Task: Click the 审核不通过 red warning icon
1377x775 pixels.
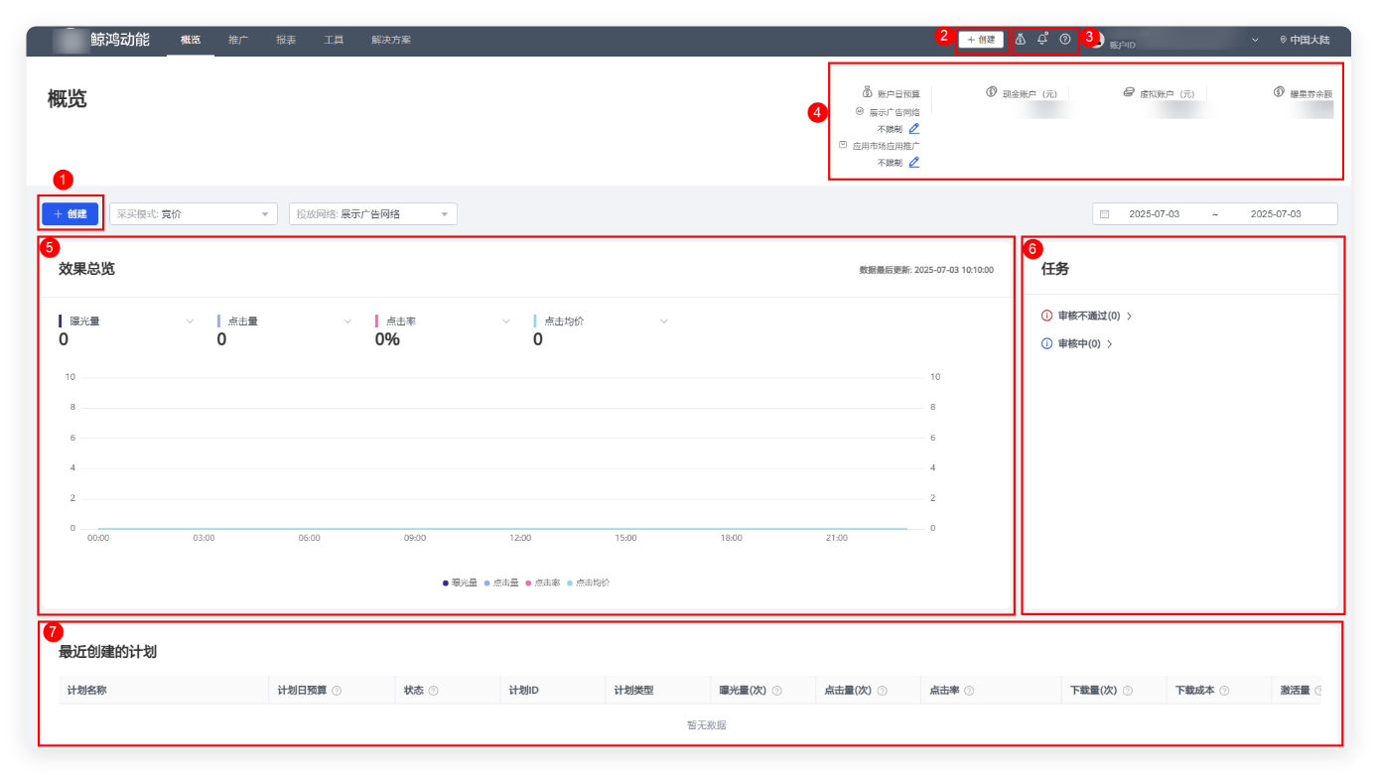Action: point(1046,316)
